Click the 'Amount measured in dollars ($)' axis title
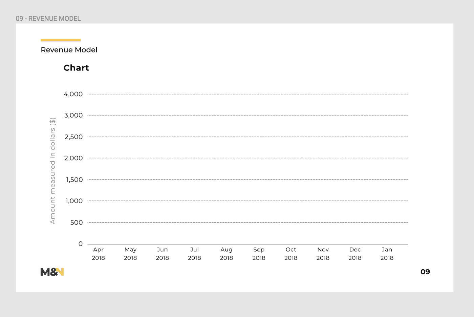 [x=52, y=171]
